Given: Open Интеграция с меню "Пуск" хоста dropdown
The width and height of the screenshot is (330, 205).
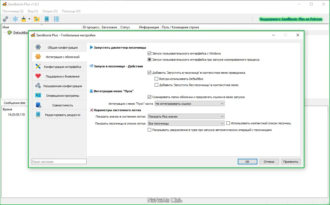Looking at the screenshot, I should [190, 103].
